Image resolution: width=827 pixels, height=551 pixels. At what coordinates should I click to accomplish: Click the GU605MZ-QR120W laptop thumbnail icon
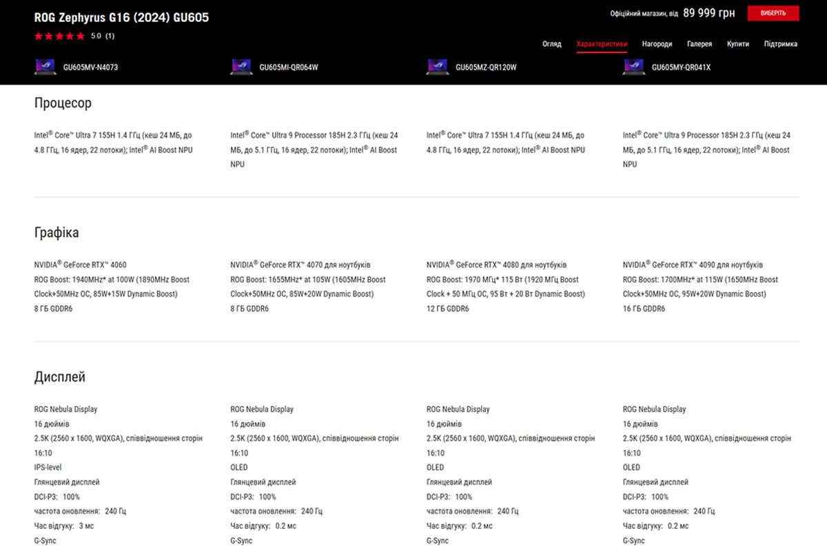click(x=438, y=67)
